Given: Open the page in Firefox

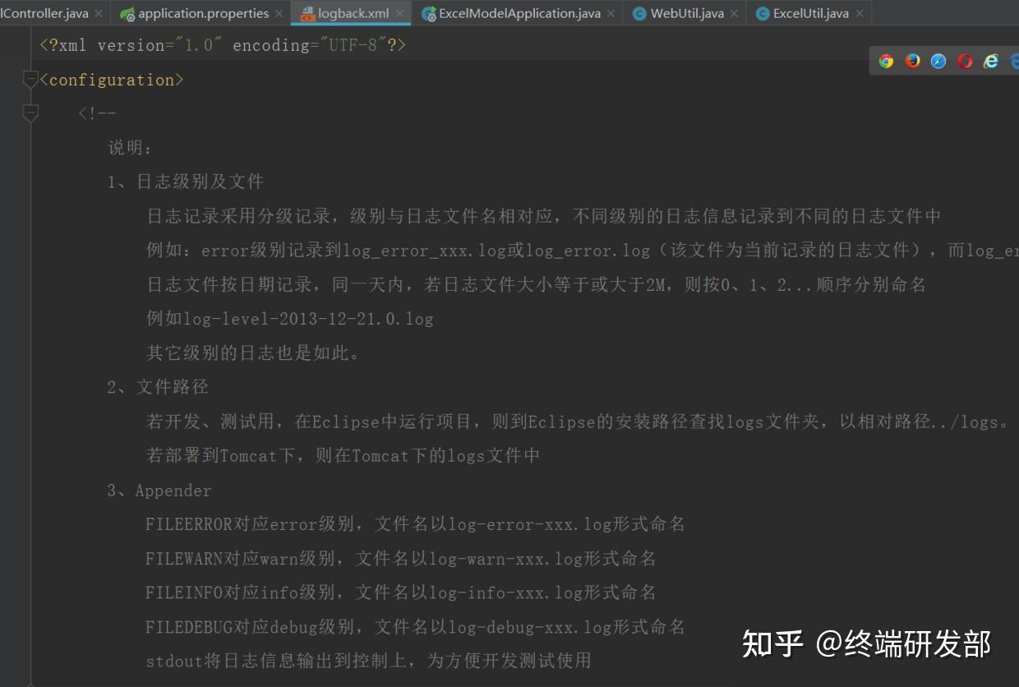Looking at the screenshot, I should [912, 60].
